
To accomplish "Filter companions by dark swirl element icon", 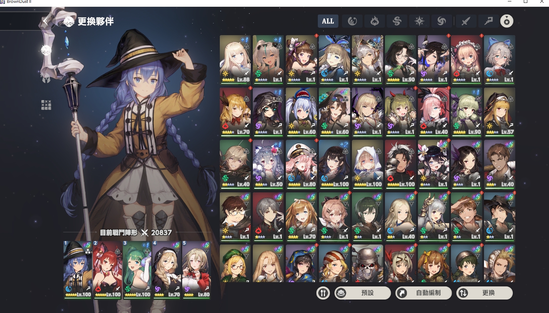I will tap(441, 21).
